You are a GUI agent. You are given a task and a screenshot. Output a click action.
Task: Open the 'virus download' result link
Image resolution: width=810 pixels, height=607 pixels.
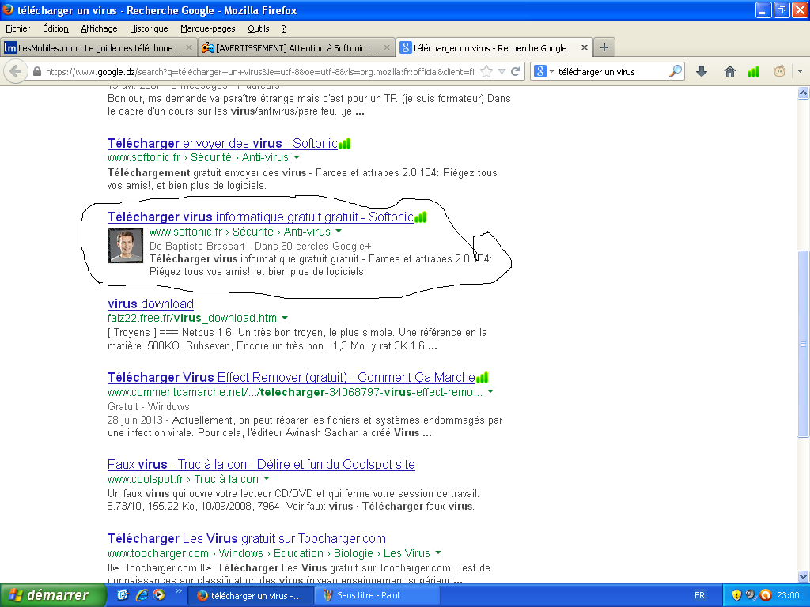[x=151, y=304]
